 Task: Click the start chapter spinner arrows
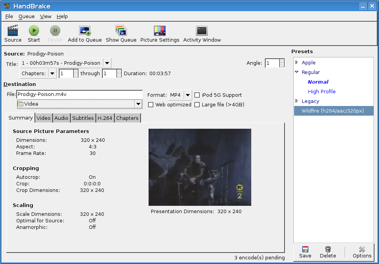pos(76,74)
